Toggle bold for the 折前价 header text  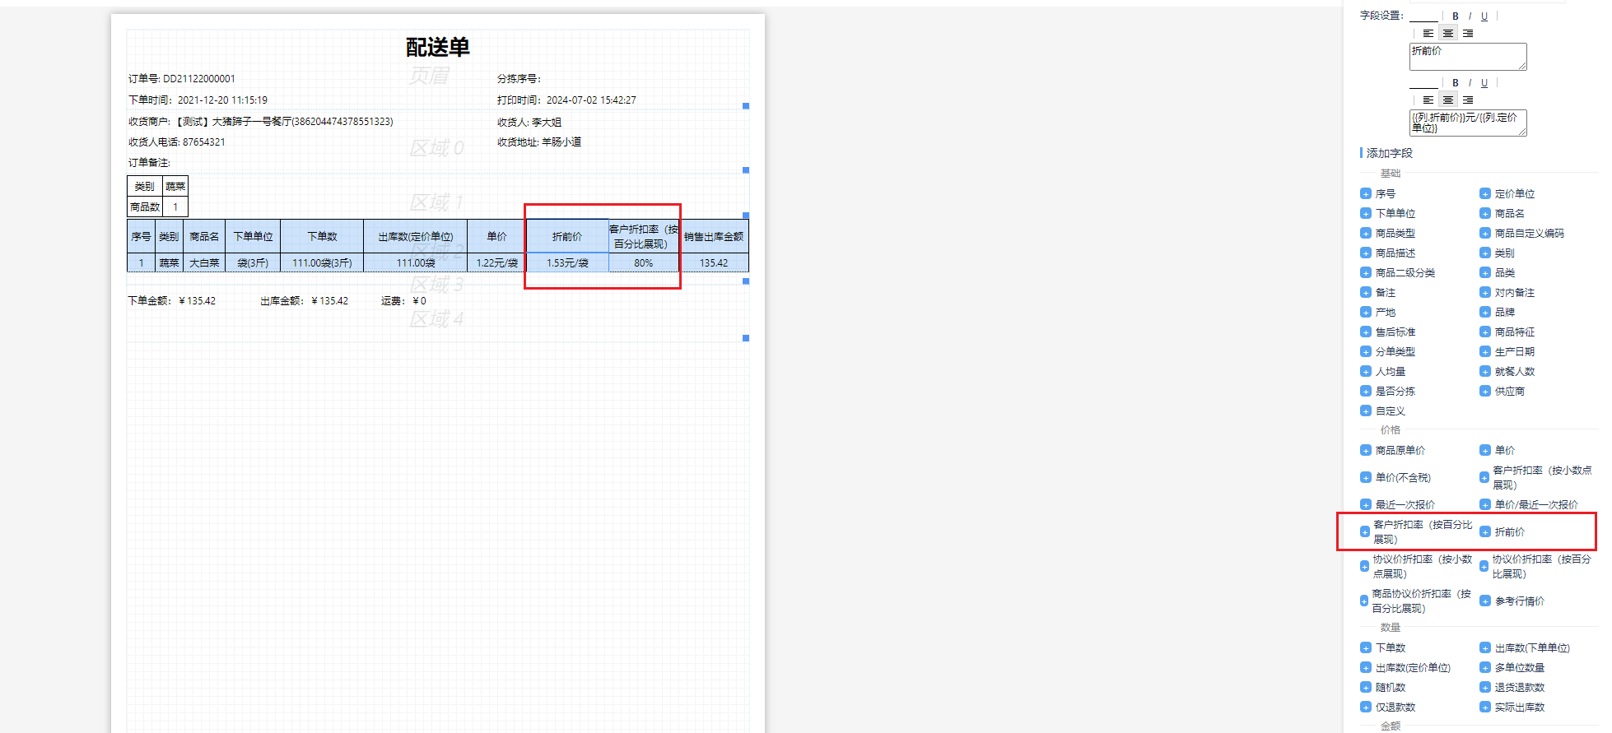1455,16
